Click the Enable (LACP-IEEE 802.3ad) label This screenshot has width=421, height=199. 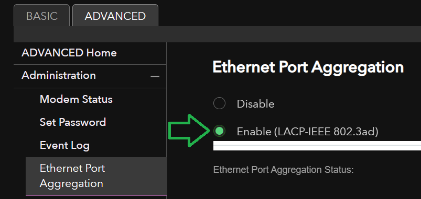pos(307,132)
